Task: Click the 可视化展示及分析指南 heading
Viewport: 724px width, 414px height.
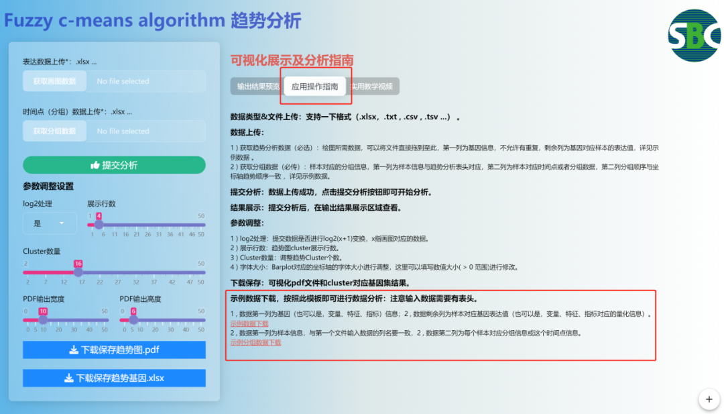Action: [292, 60]
